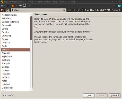Open the clock showing Sun Nov 19
122x99 pixels.
click(98, 10)
